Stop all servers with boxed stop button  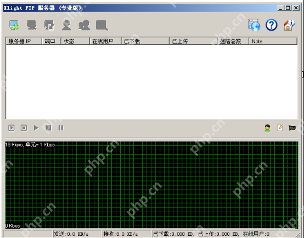24,128
